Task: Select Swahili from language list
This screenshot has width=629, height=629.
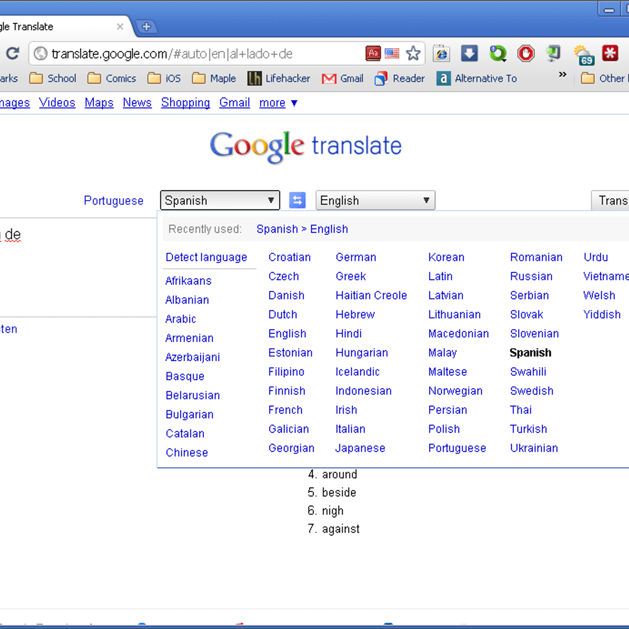Action: coord(528,372)
